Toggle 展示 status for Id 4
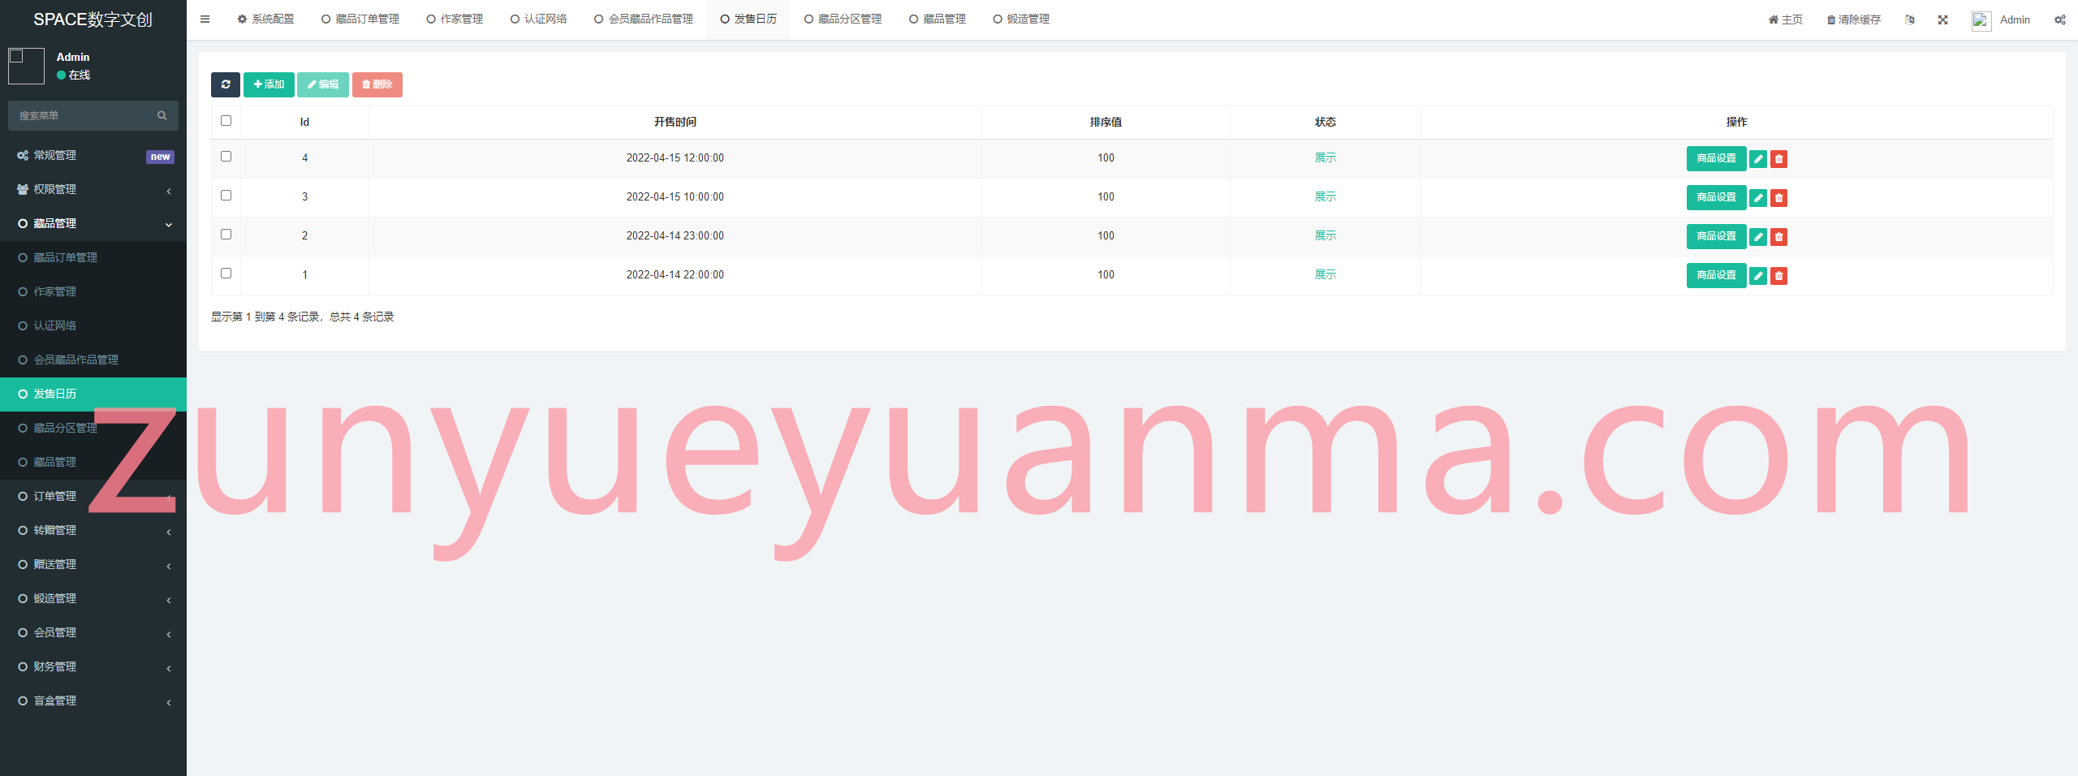Image resolution: width=2078 pixels, height=776 pixels. click(1326, 158)
